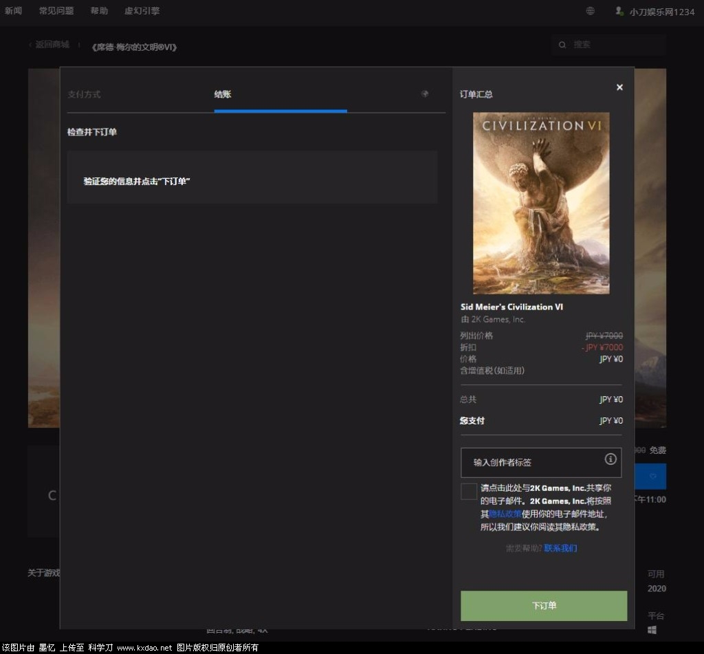The height and width of the screenshot is (654, 704).
Task: Click the red -JPY ¥7000 discount value
Action: point(602,347)
